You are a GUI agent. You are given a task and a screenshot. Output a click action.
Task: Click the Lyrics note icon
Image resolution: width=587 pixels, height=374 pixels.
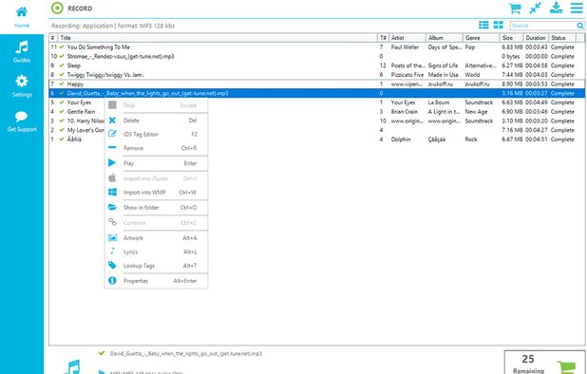(x=112, y=251)
